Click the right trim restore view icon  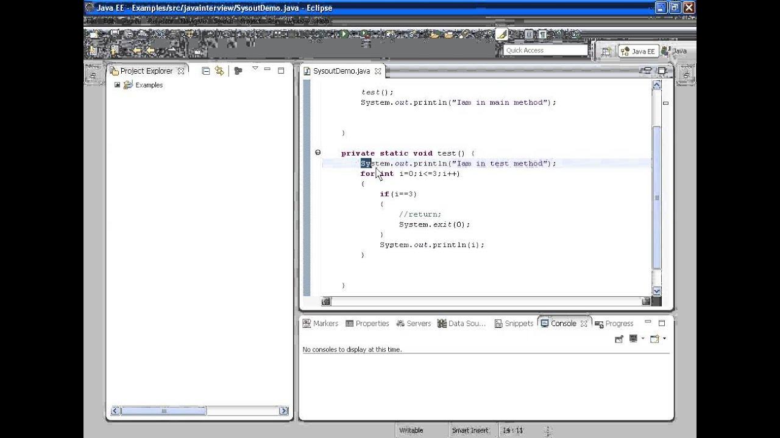(686, 75)
